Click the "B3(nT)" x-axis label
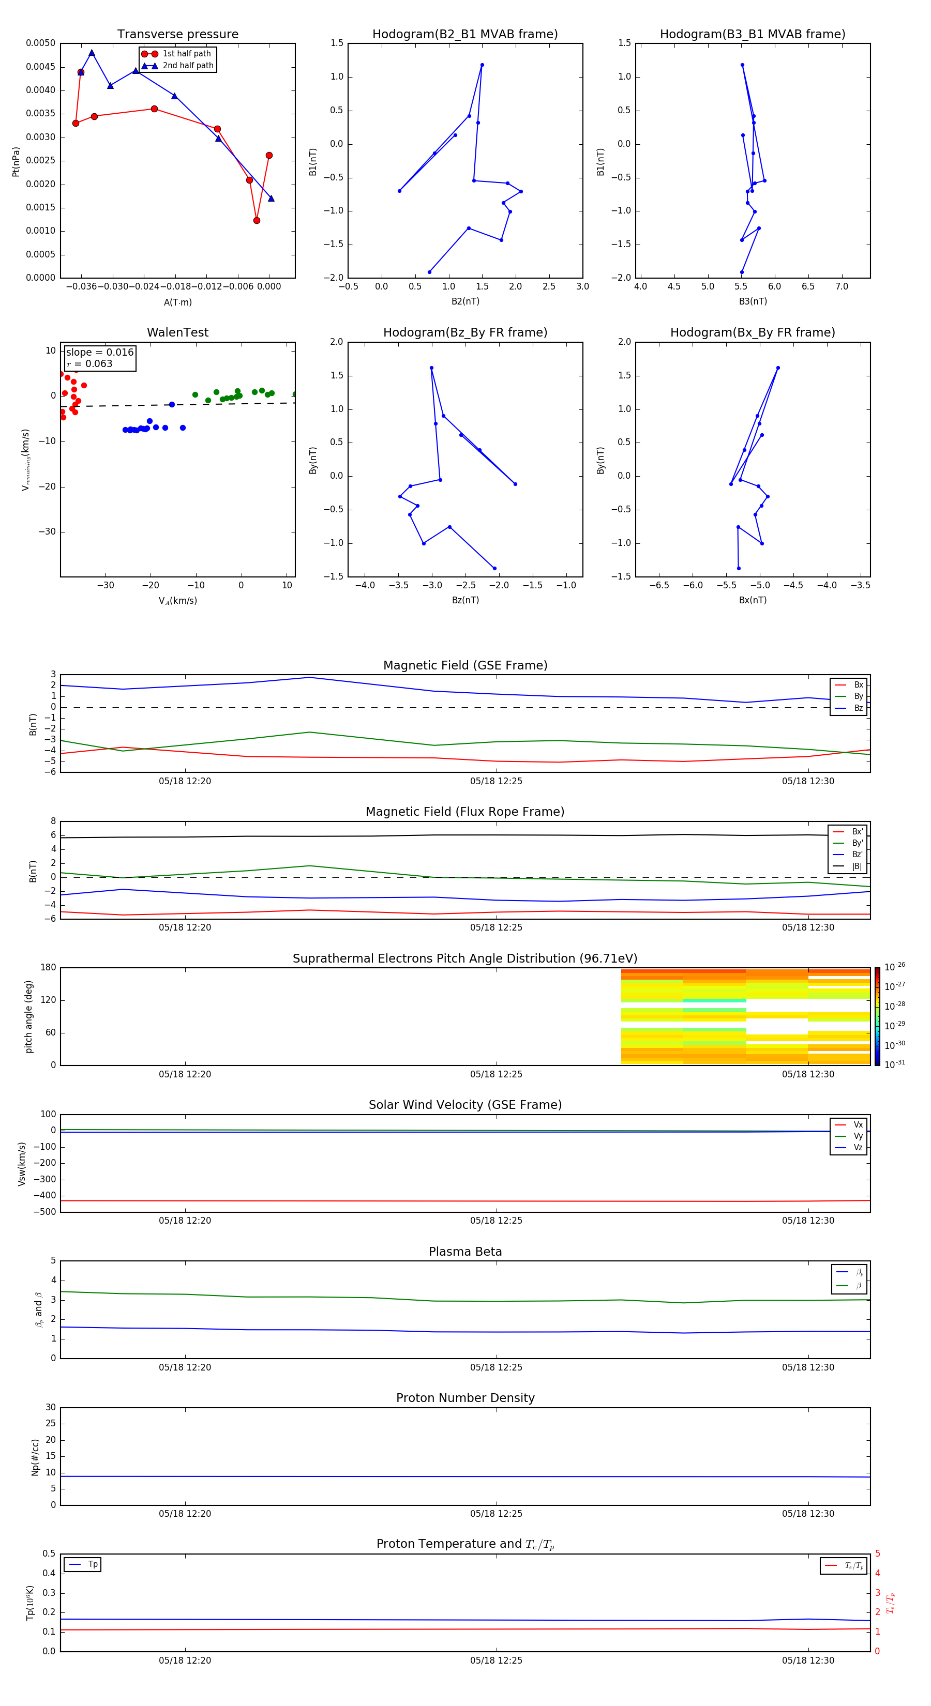This screenshot has height=1706, width=931. [753, 301]
